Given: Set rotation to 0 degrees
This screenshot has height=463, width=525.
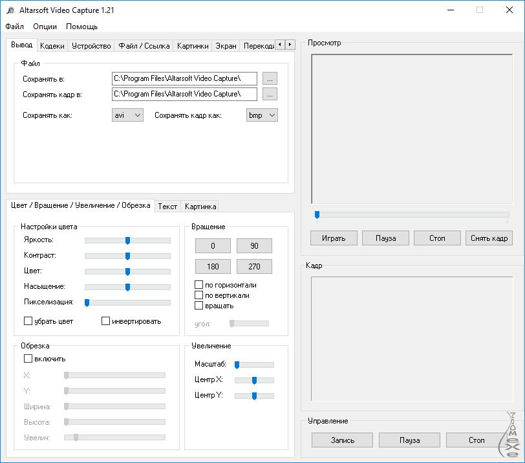Looking at the screenshot, I should click(x=213, y=246).
